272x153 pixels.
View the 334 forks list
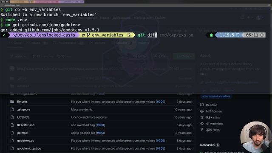(x=212, y=130)
